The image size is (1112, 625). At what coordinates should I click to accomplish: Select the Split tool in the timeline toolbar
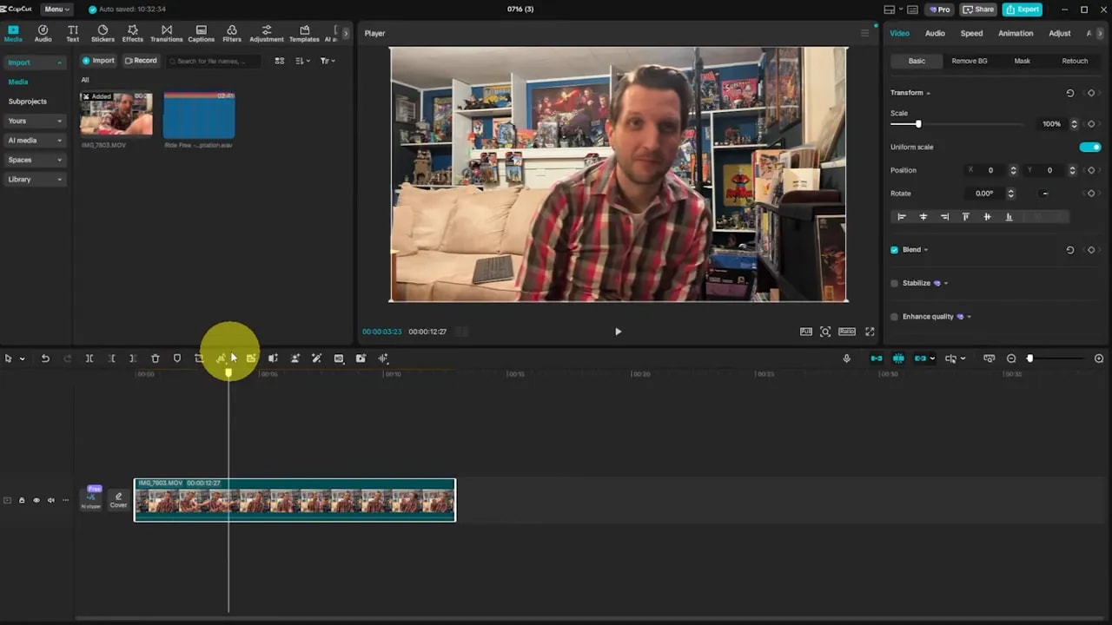point(89,358)
